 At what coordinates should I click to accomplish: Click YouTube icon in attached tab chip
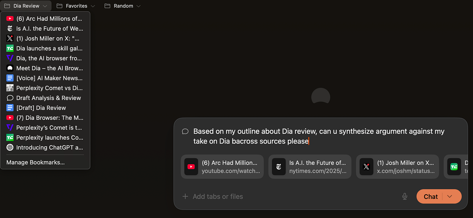[x=191, y=167]
